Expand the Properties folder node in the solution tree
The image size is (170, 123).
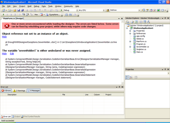coord(130,31)
